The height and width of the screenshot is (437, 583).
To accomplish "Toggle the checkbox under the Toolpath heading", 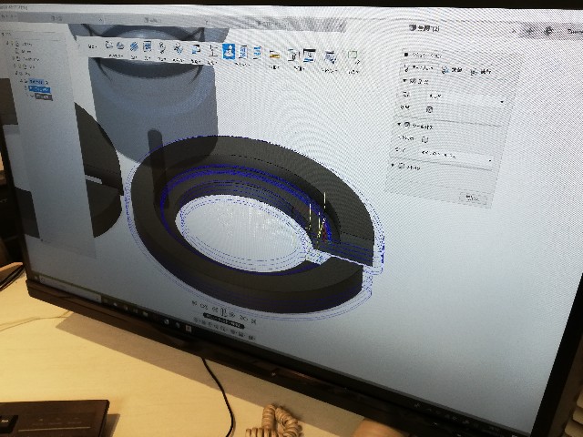I will pos(425,139).
